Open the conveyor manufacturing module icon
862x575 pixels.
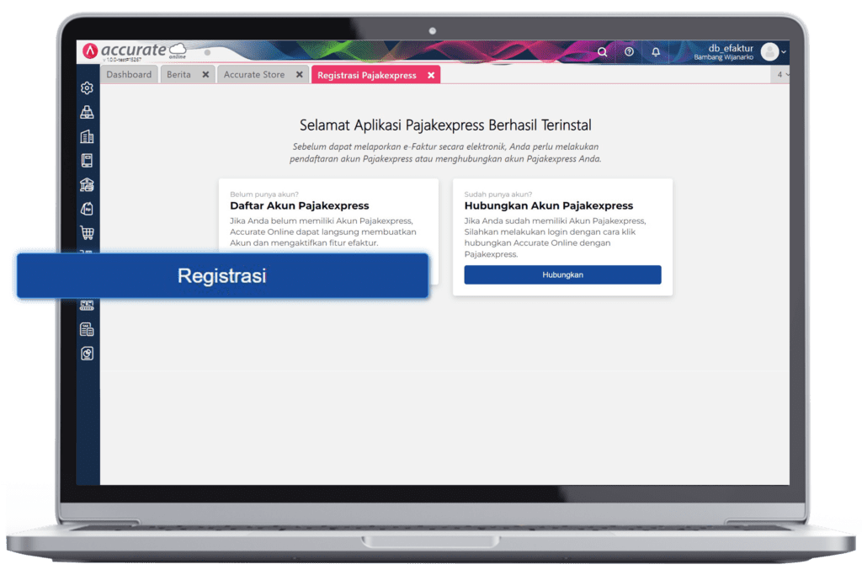tap(87, 305)
